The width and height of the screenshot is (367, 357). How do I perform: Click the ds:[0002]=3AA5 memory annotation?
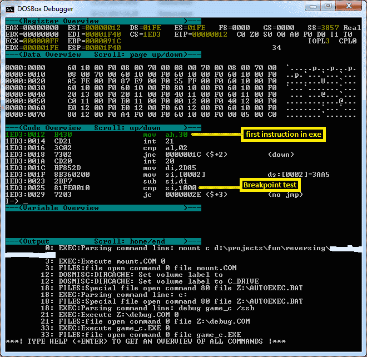click(299, 175)
